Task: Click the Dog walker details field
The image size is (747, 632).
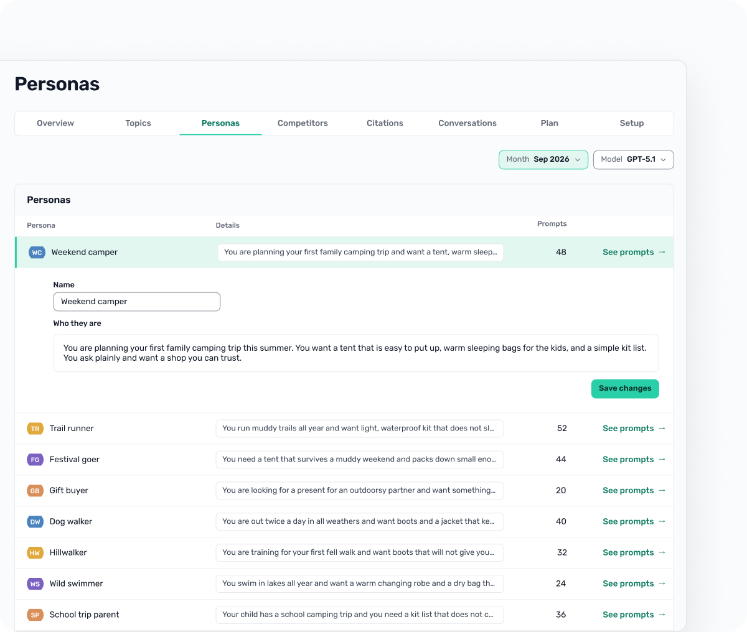Action: coord(360,522)
